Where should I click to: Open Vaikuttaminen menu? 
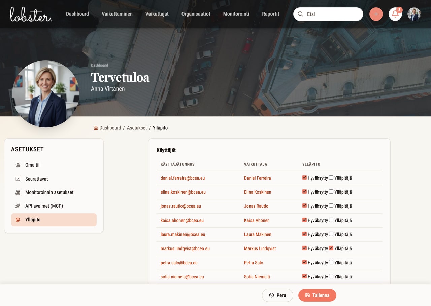point(117,14)
